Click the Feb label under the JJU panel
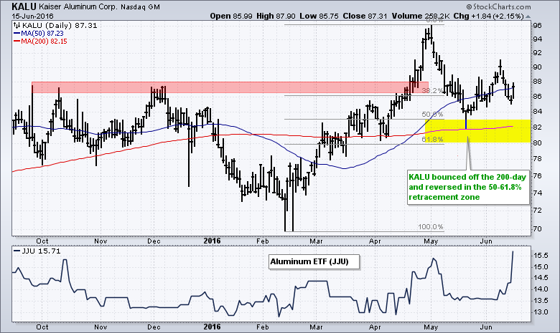The image size is (560, 333). (263, 327)
